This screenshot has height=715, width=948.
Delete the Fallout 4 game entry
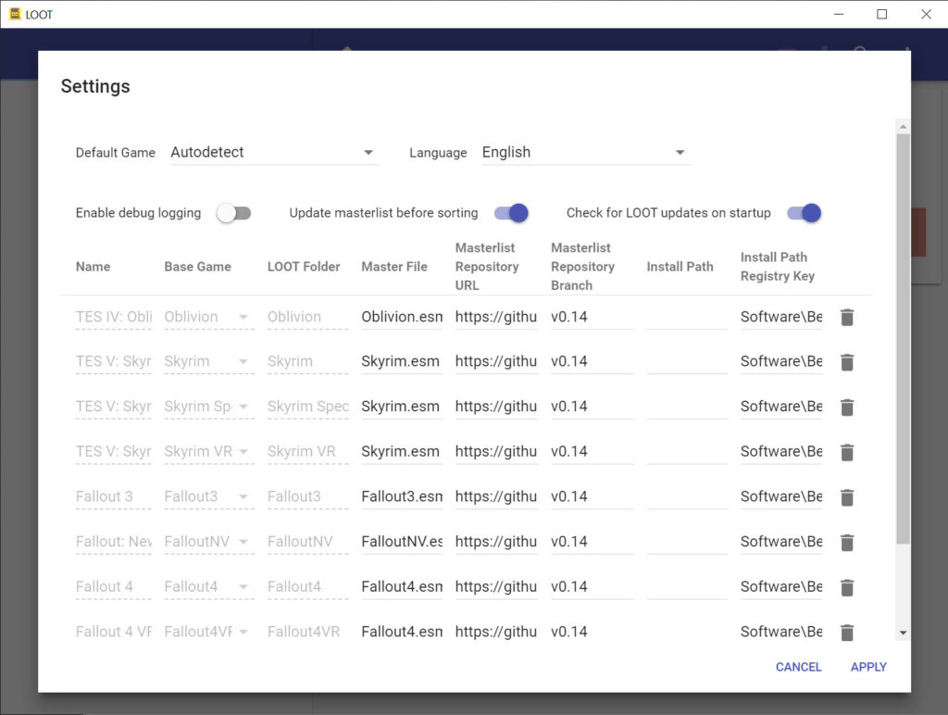point(847,587)
